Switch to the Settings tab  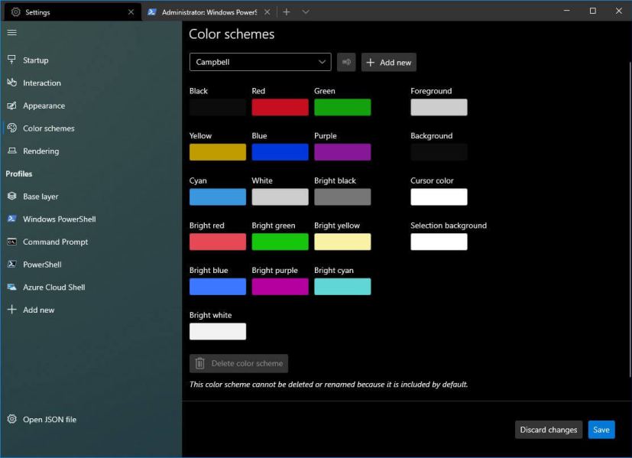point(73,12)
